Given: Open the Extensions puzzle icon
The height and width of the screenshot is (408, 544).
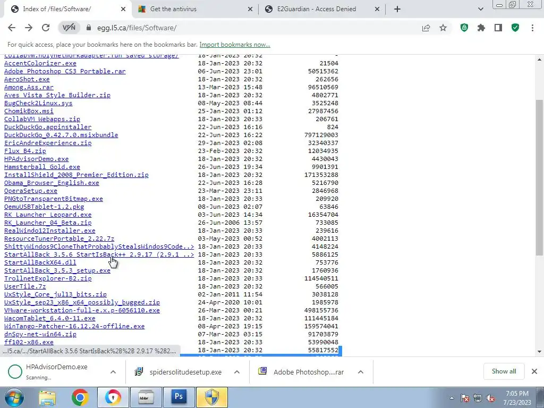Looking at the screenshot, I should [x=481, y=28].
